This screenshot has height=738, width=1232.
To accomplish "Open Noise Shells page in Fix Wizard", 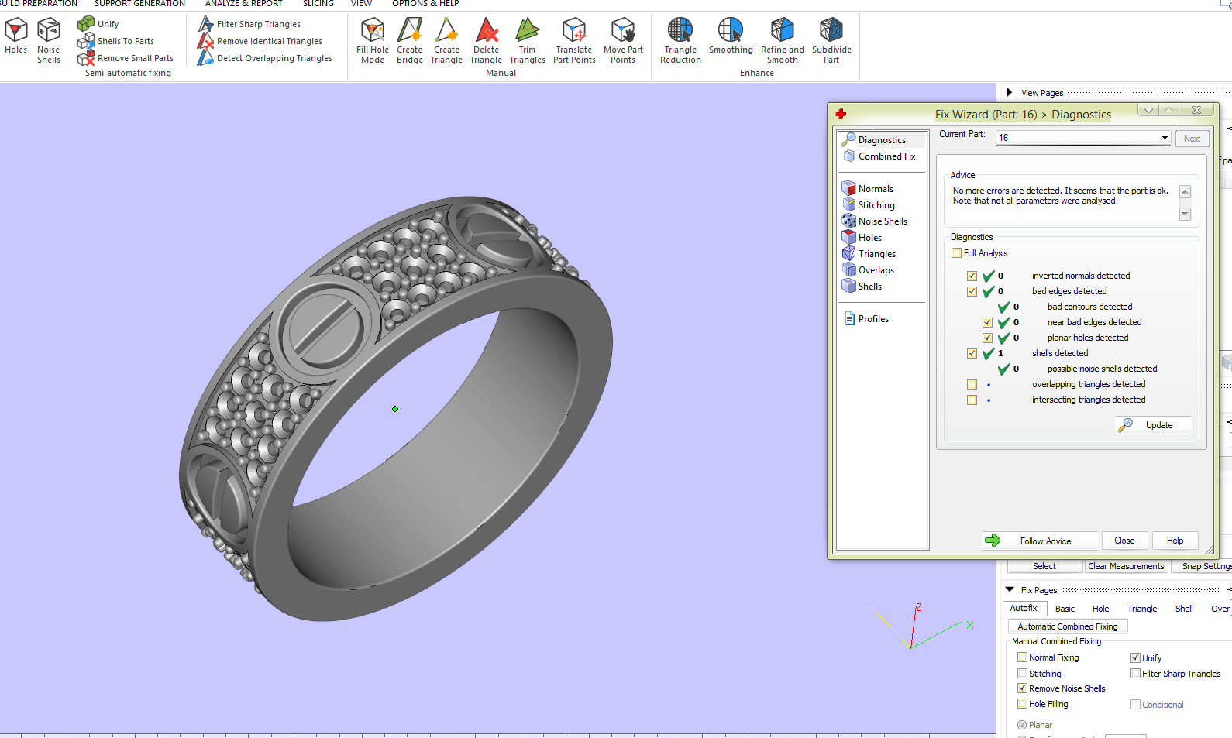I will click(x=883, y=221).
